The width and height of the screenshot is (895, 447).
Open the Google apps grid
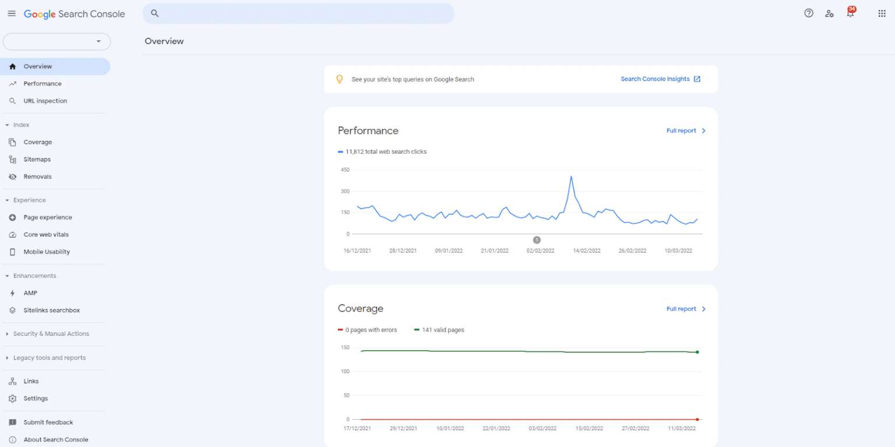click(882, 13)
